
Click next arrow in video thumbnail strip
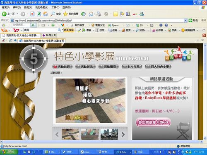(123, 134)
